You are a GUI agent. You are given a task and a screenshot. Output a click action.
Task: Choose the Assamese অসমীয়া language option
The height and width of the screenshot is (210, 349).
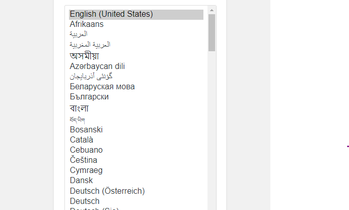[x=136, y=56]
